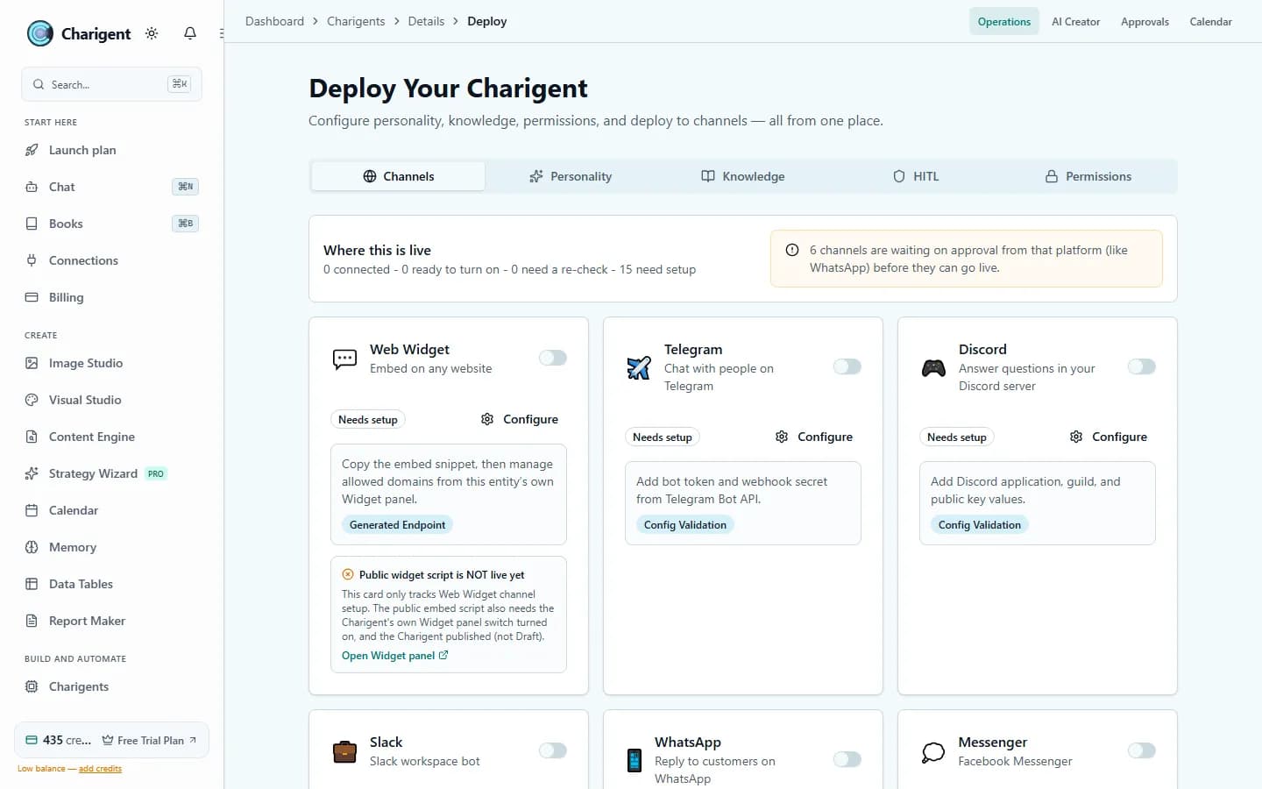Click the Open Widget panel link
This screenshot has height=789, width=1262.
[394, 656]
